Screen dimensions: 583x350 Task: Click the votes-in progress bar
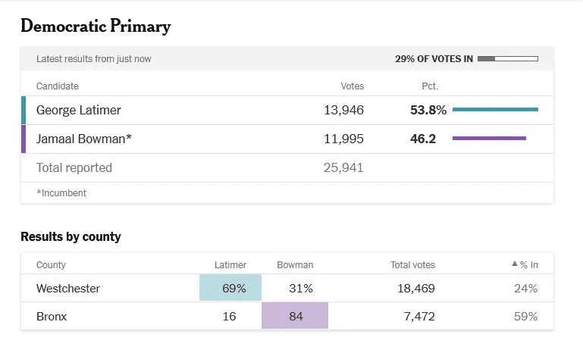pyautogui.click(x=507, y=58)
